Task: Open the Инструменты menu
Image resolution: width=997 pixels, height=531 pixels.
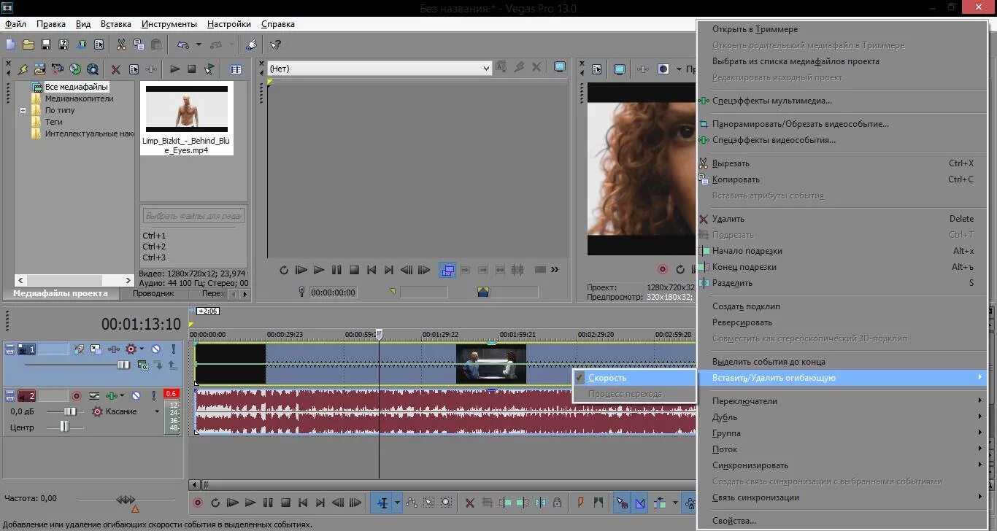Action: tap(169, 24)
